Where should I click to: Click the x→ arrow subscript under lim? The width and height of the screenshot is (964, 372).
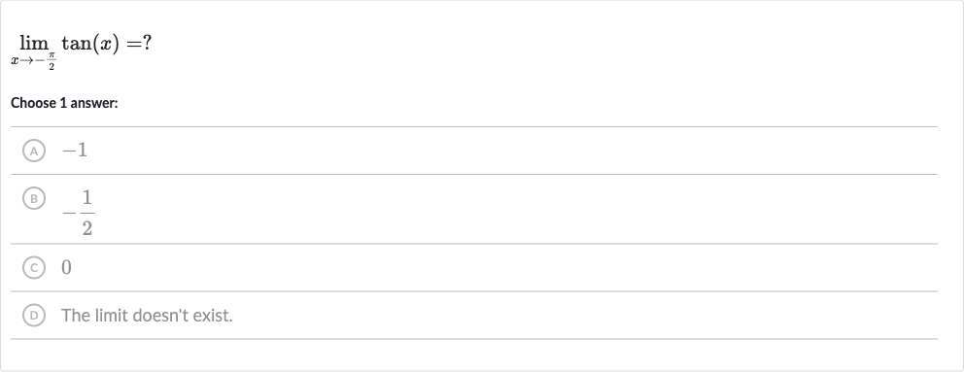coord(22,61)
